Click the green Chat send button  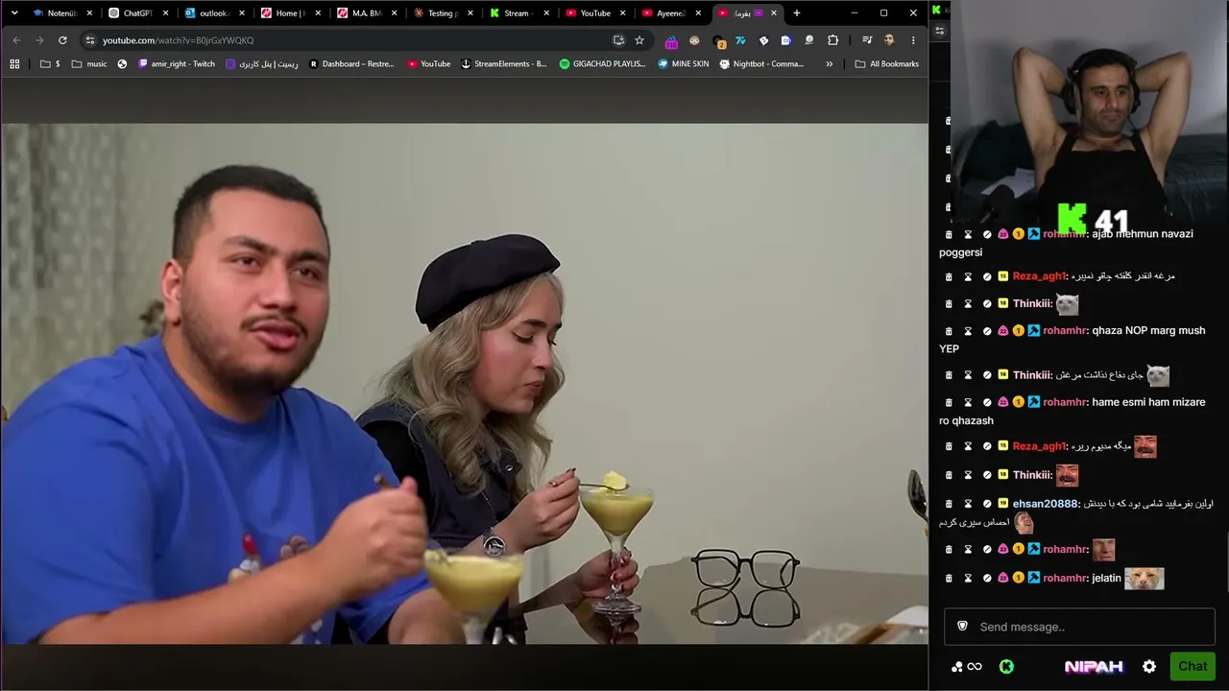point(1193,666)
